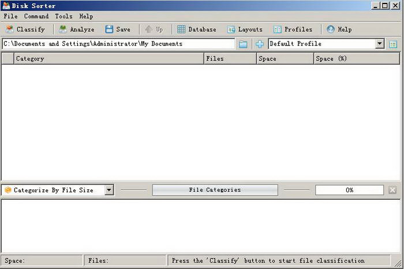Expand Categorize By File Size dropdown
The height and width of the screenshot is (269, 404).
coord(109,190)
